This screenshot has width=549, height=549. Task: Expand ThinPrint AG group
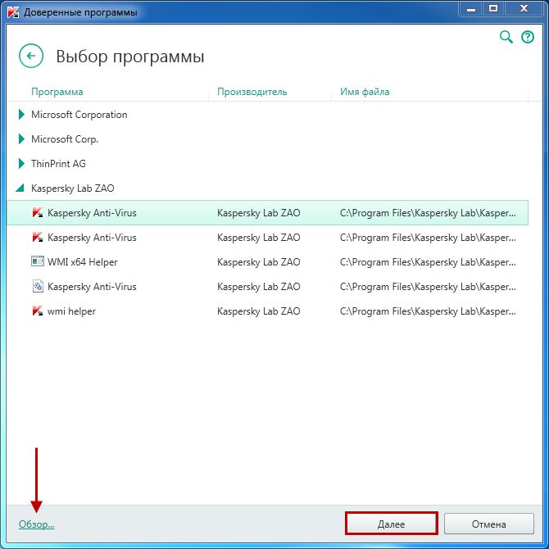pyautogui.click(x=21, y=164)
